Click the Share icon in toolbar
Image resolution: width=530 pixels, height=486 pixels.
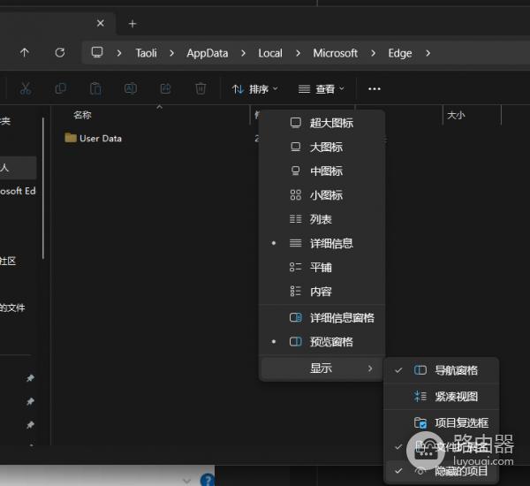[166, 88]
